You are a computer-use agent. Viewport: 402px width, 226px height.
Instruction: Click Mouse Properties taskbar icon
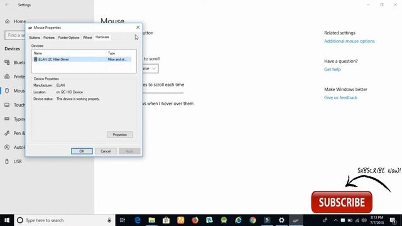coord(296,220)
